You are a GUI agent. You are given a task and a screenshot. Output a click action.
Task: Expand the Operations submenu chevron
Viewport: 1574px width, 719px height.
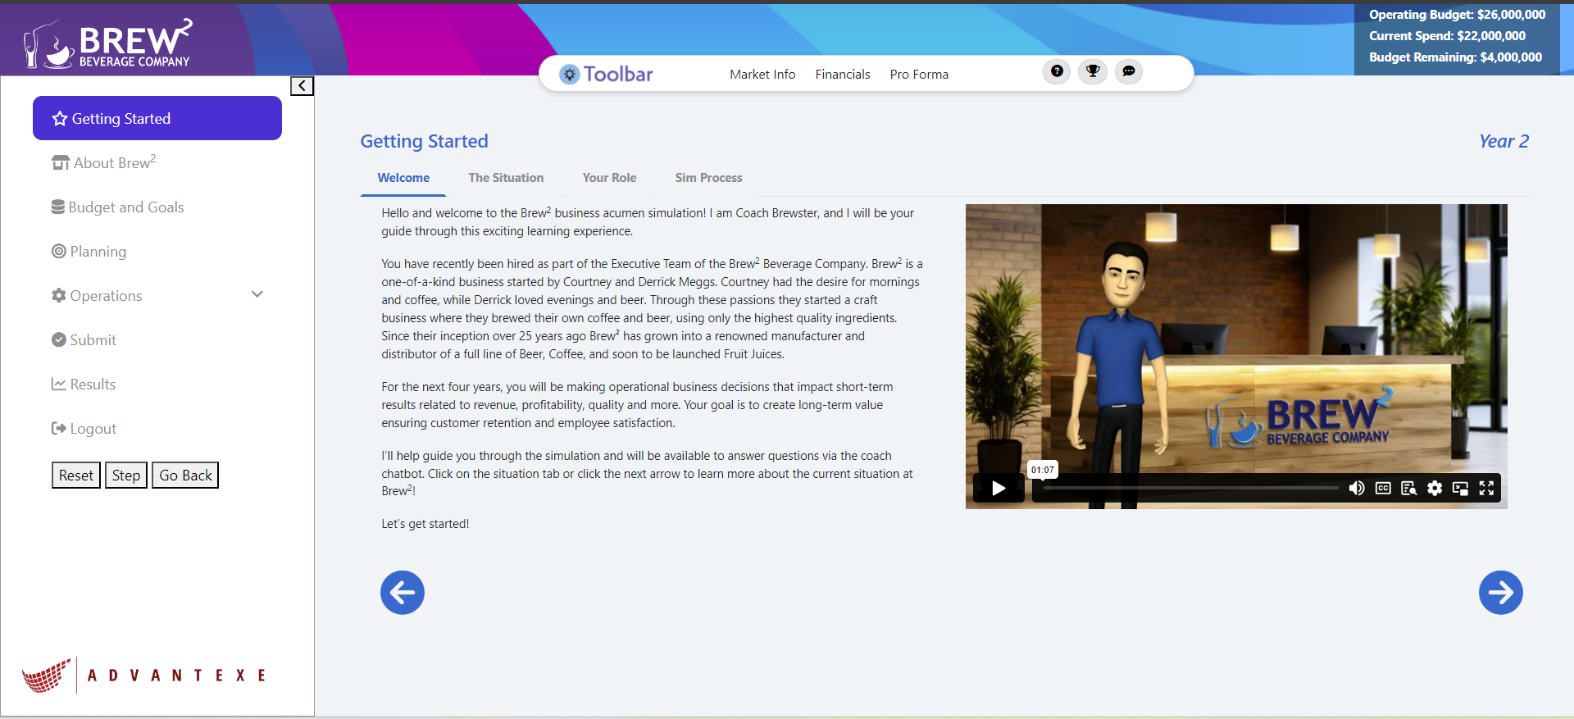pyautogui.click(x=257, y=295)
